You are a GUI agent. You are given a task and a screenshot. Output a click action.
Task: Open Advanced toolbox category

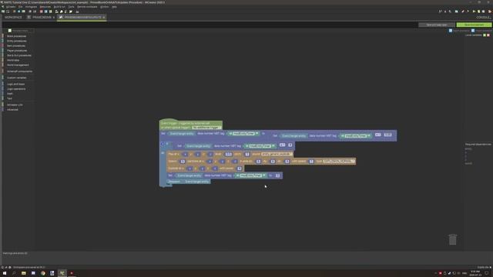pos(12,109)
